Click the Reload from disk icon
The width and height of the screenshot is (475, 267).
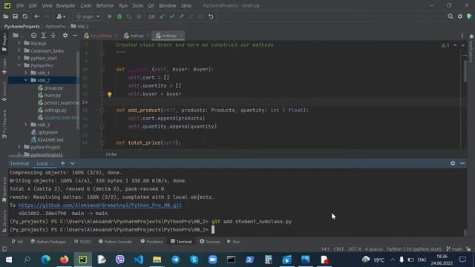tap(24, 16)
